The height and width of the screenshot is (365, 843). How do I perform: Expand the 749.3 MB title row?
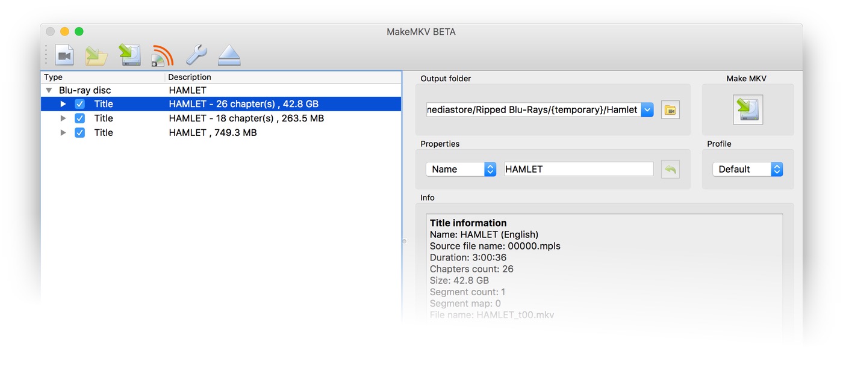(x=63, y=133)
